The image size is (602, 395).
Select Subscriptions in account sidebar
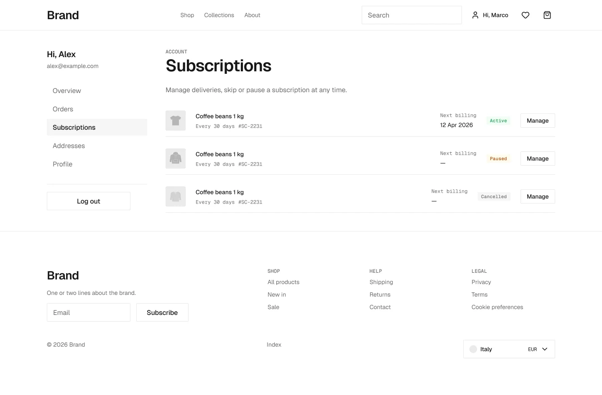(x=97, y=127)
